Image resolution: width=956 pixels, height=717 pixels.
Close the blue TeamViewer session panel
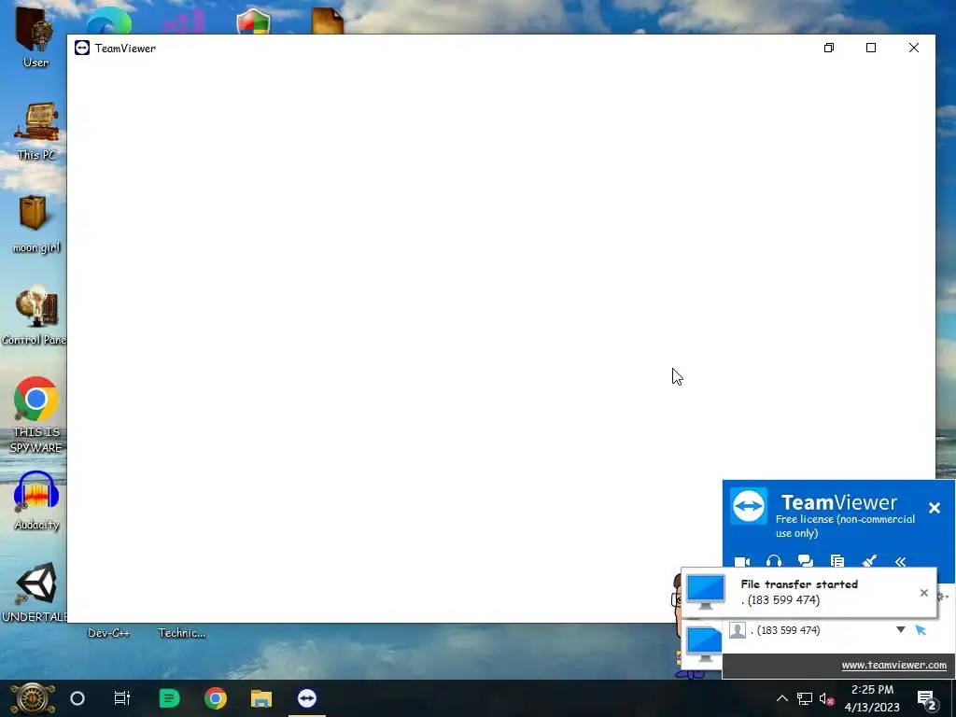click(x=934, y=508)
